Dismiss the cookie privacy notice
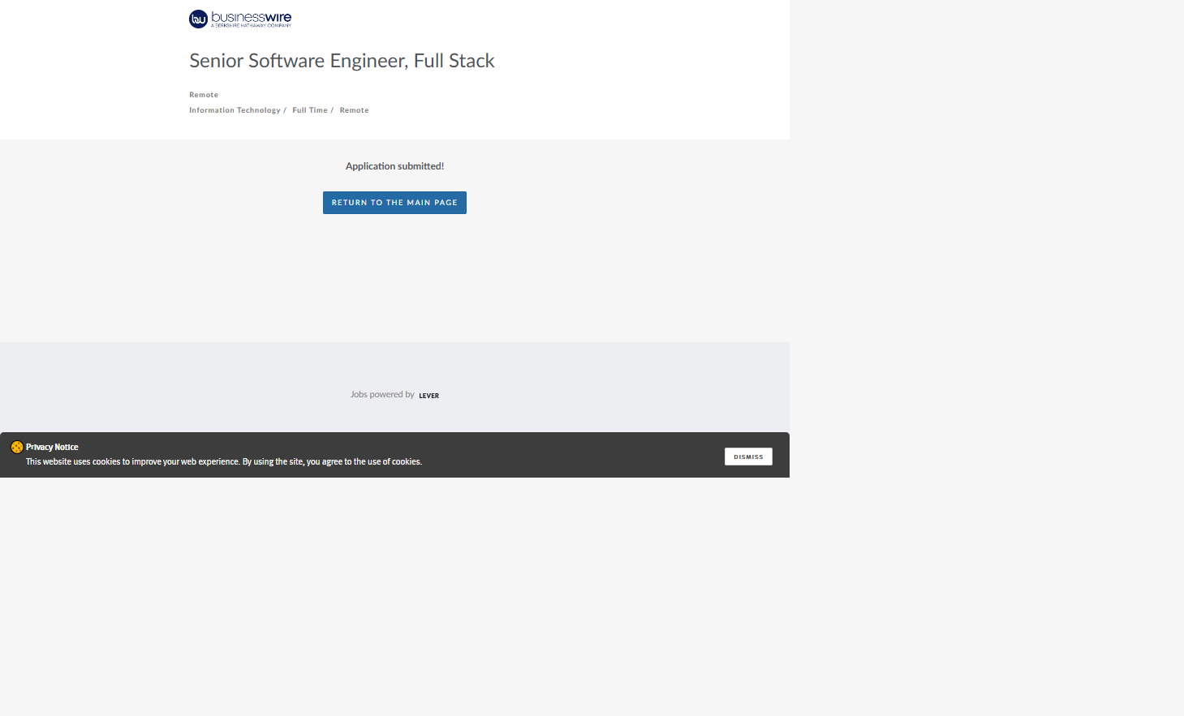Viewport: 1184px width, 716px height. pos(747,457)
